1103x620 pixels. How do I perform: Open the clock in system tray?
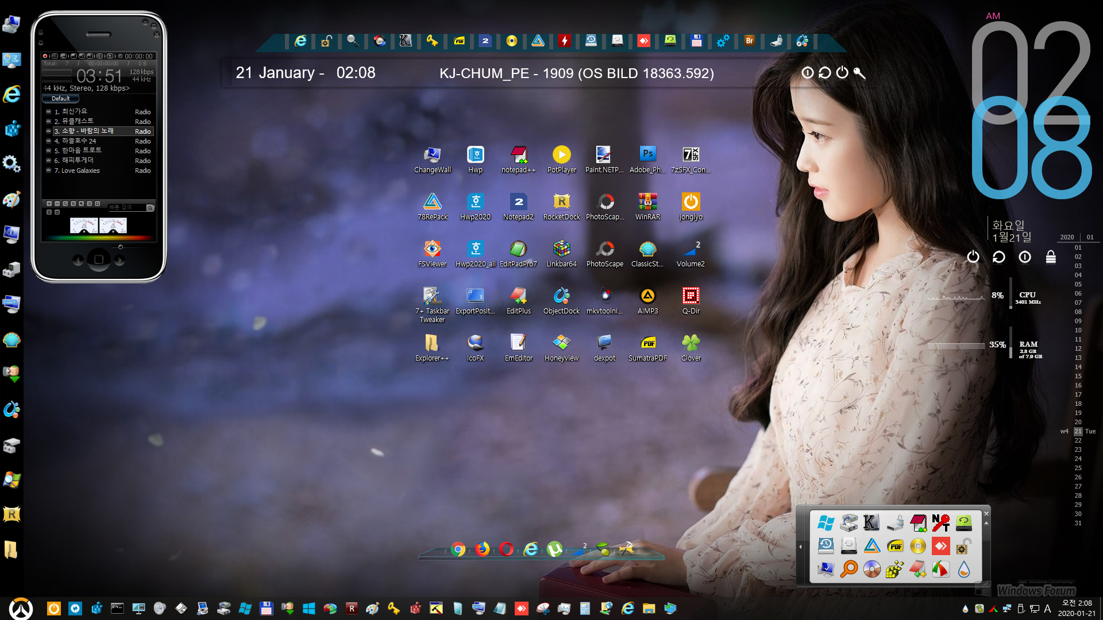pos(1077,608)
